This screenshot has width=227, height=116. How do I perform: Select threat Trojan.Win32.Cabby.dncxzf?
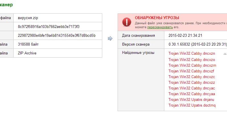(x=191, y=71)
